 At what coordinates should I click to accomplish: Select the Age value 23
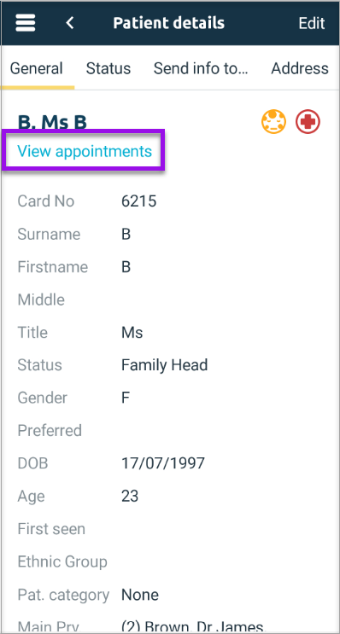pos(130,496)
